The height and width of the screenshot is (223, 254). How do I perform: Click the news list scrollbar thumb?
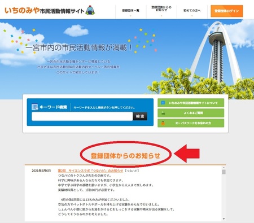tap(224, 172)
